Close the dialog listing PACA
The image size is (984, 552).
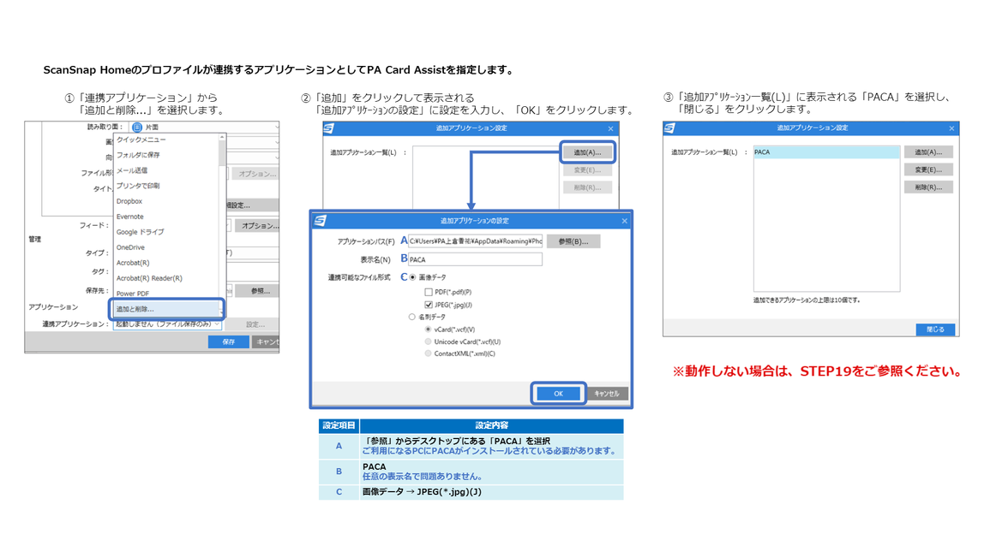952,128
